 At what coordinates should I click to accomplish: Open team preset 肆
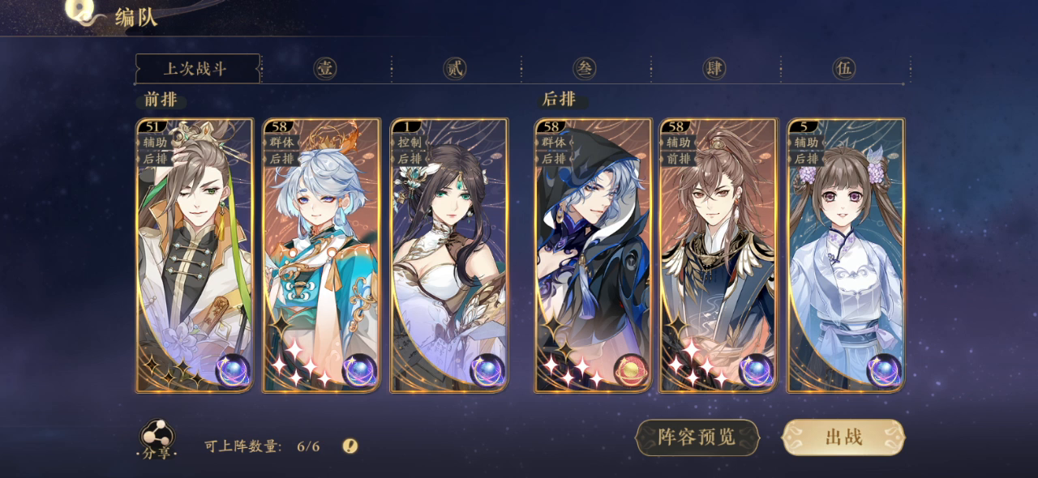pyautogui.click(x=714, y=69)
